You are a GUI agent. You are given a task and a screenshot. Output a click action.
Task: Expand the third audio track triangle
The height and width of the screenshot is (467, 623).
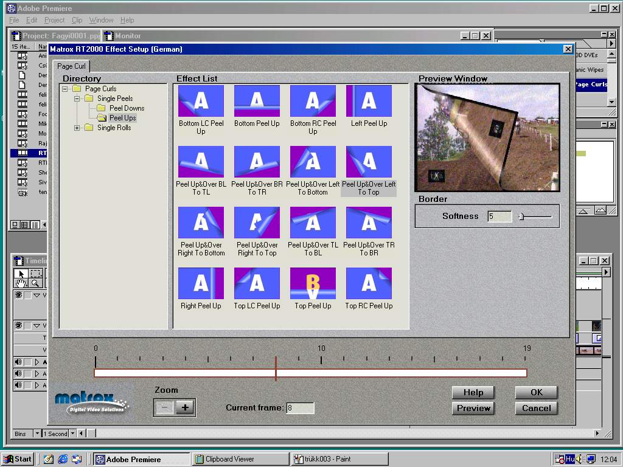coord(37,385)
